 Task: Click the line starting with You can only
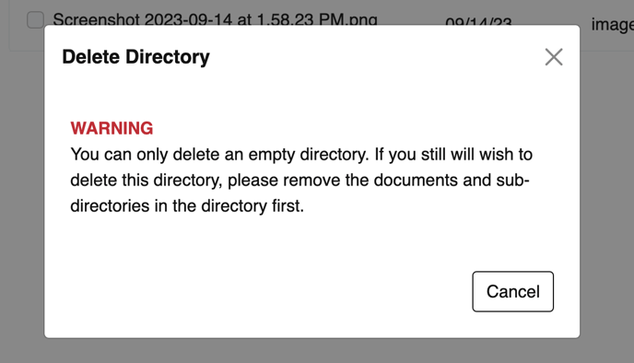pyautogui.click(x=301, y=155)
